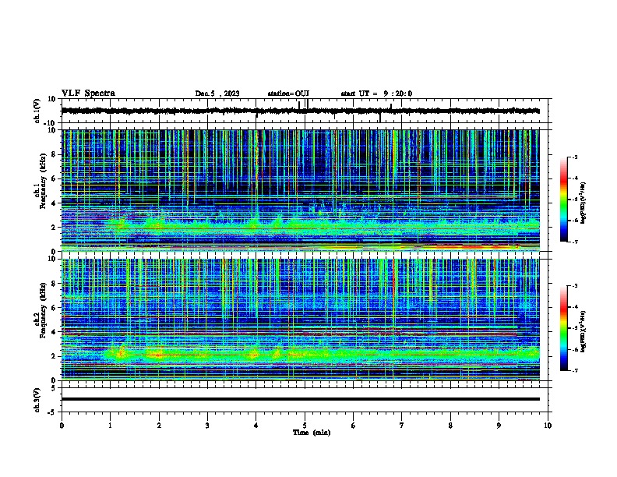Click the "-7" label on ch.2 color bar
This screenshot has height=477, width=617.
click(574, 370)
